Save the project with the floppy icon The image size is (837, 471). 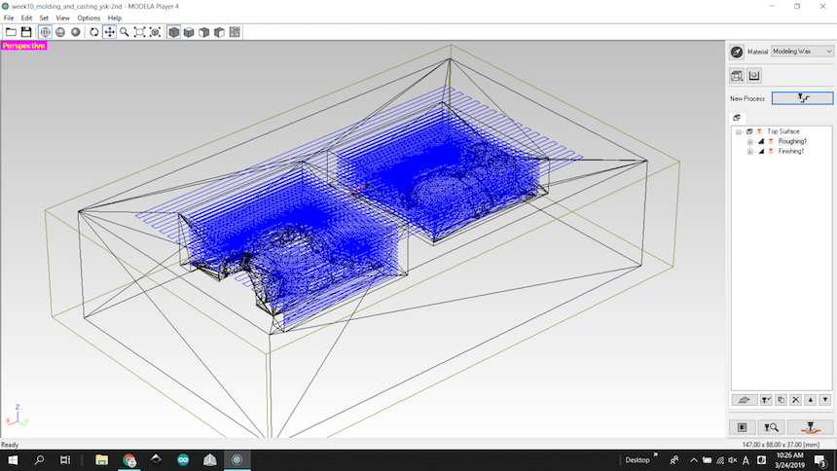click(x=25, y=32)
